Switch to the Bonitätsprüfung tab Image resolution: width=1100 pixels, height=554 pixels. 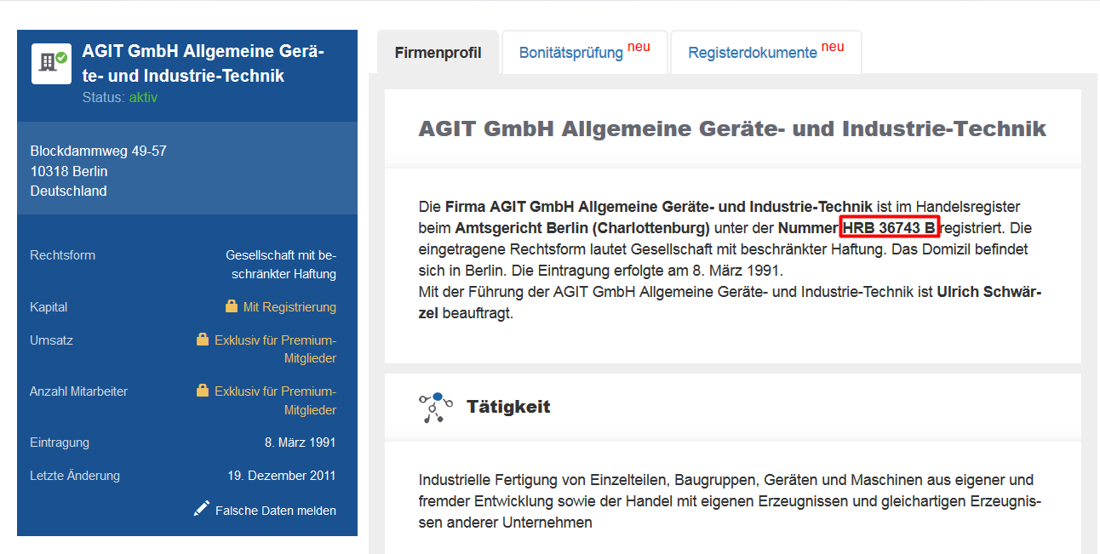pyautogui.click(x=584, y=53)
